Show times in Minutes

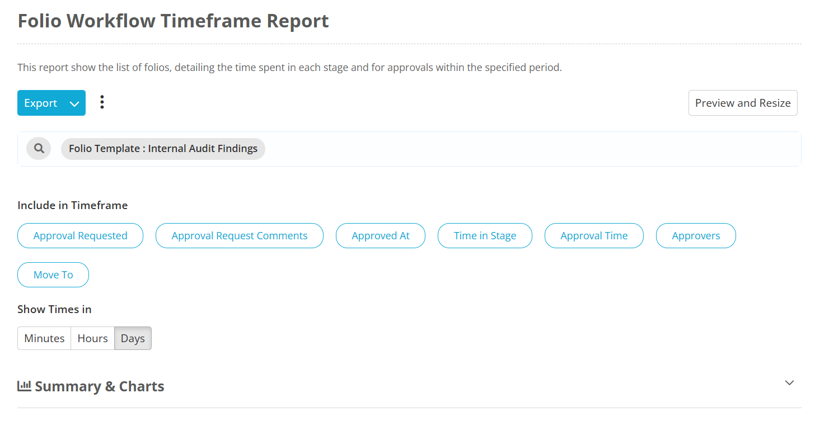(44, 338)
